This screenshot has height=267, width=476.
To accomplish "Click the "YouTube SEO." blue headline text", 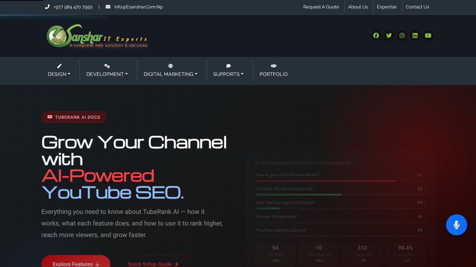I will (x=113, y=193).
